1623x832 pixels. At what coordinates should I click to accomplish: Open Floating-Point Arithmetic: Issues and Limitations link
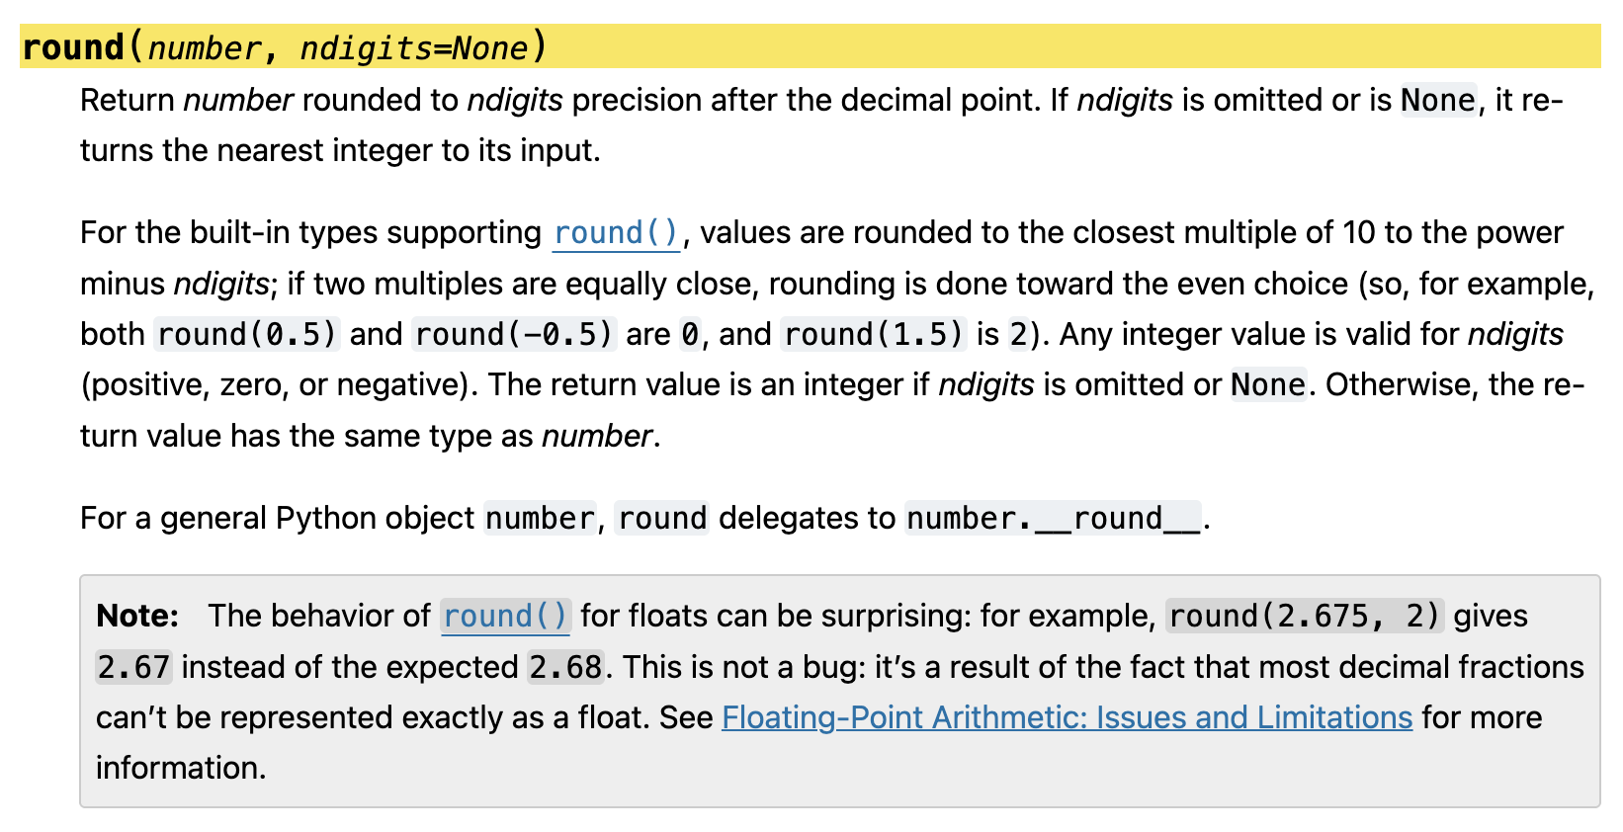click(x=1067, y=717)
